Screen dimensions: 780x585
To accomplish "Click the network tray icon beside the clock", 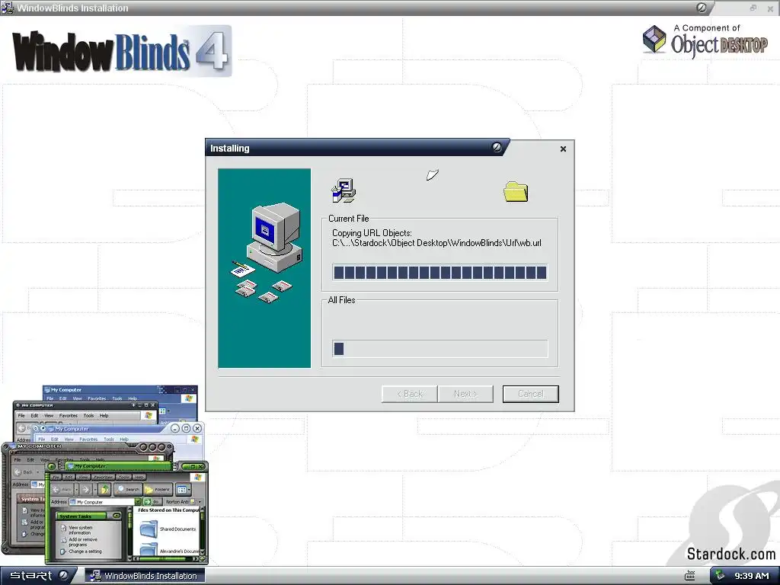I will (721, 576).
